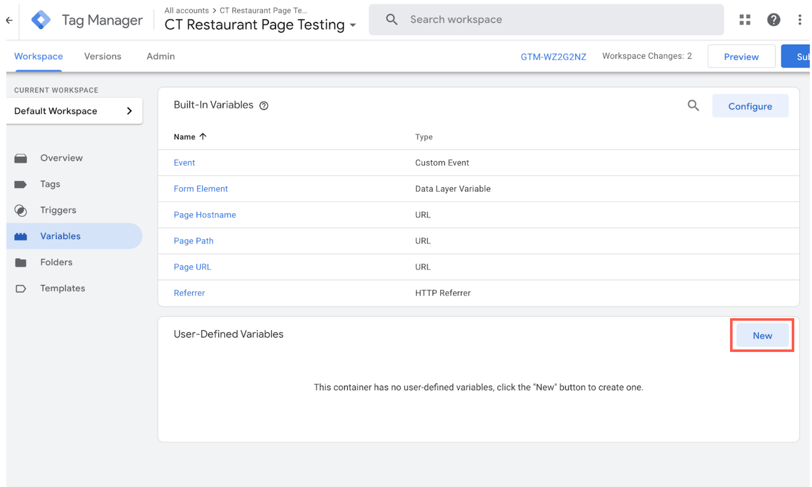Click the Overview sidebar icon

coord(21,158)
